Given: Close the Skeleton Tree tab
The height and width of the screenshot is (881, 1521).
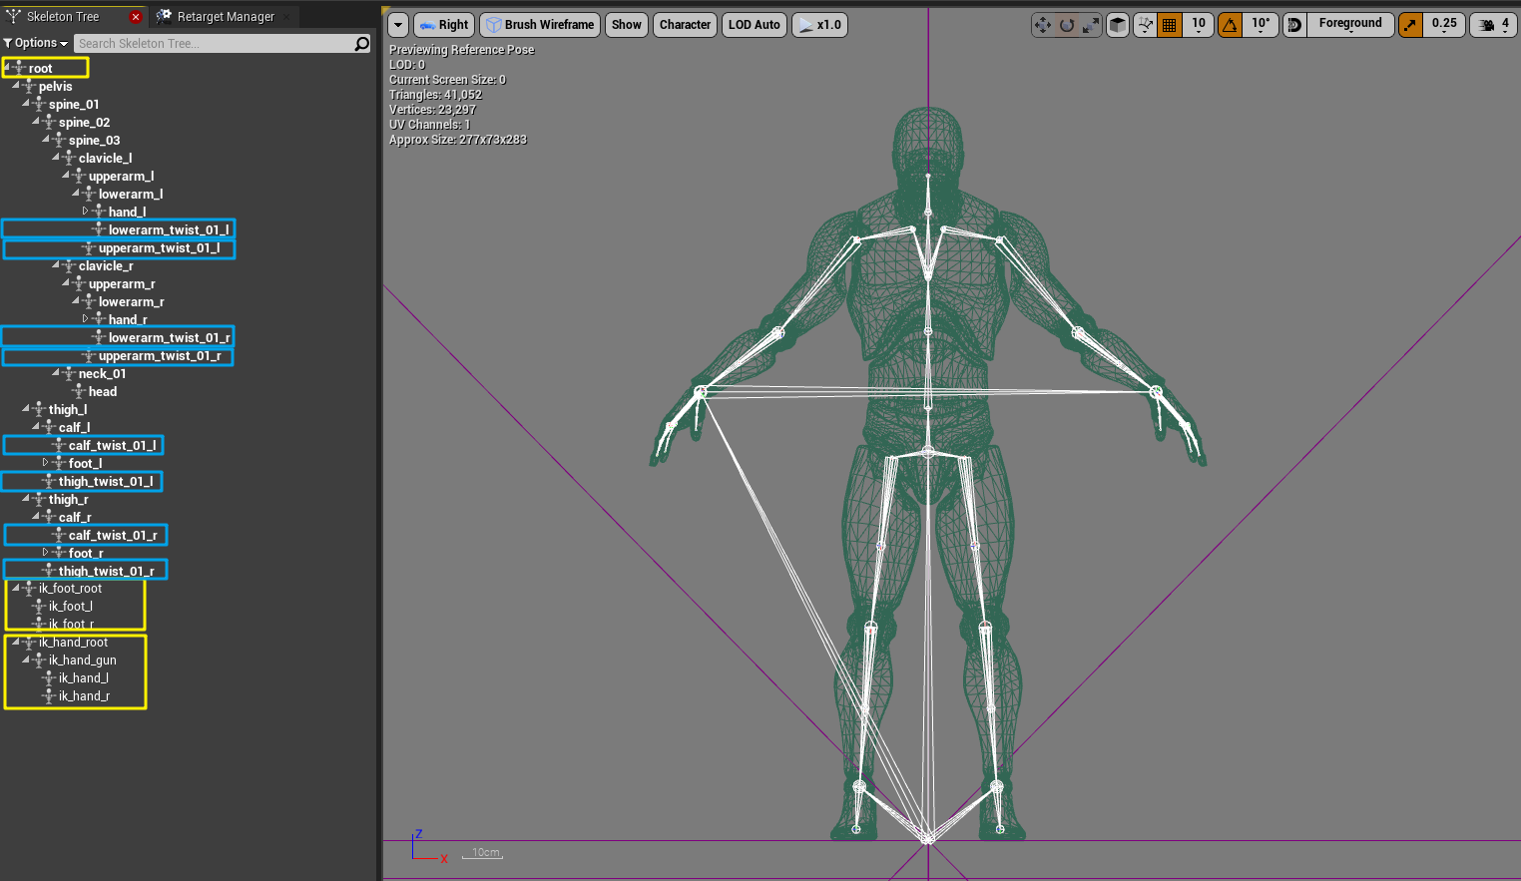Looking at the screenshot, I should pos(136,17).
